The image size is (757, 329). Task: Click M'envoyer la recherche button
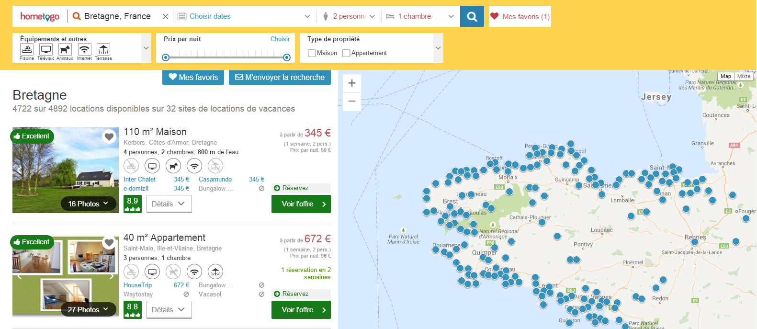tap(280, 77)
